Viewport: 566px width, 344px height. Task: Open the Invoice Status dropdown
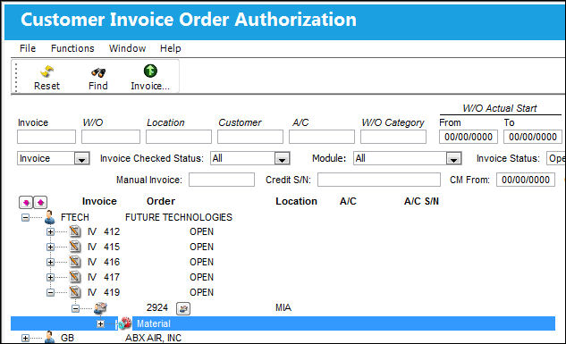(556, 158)
